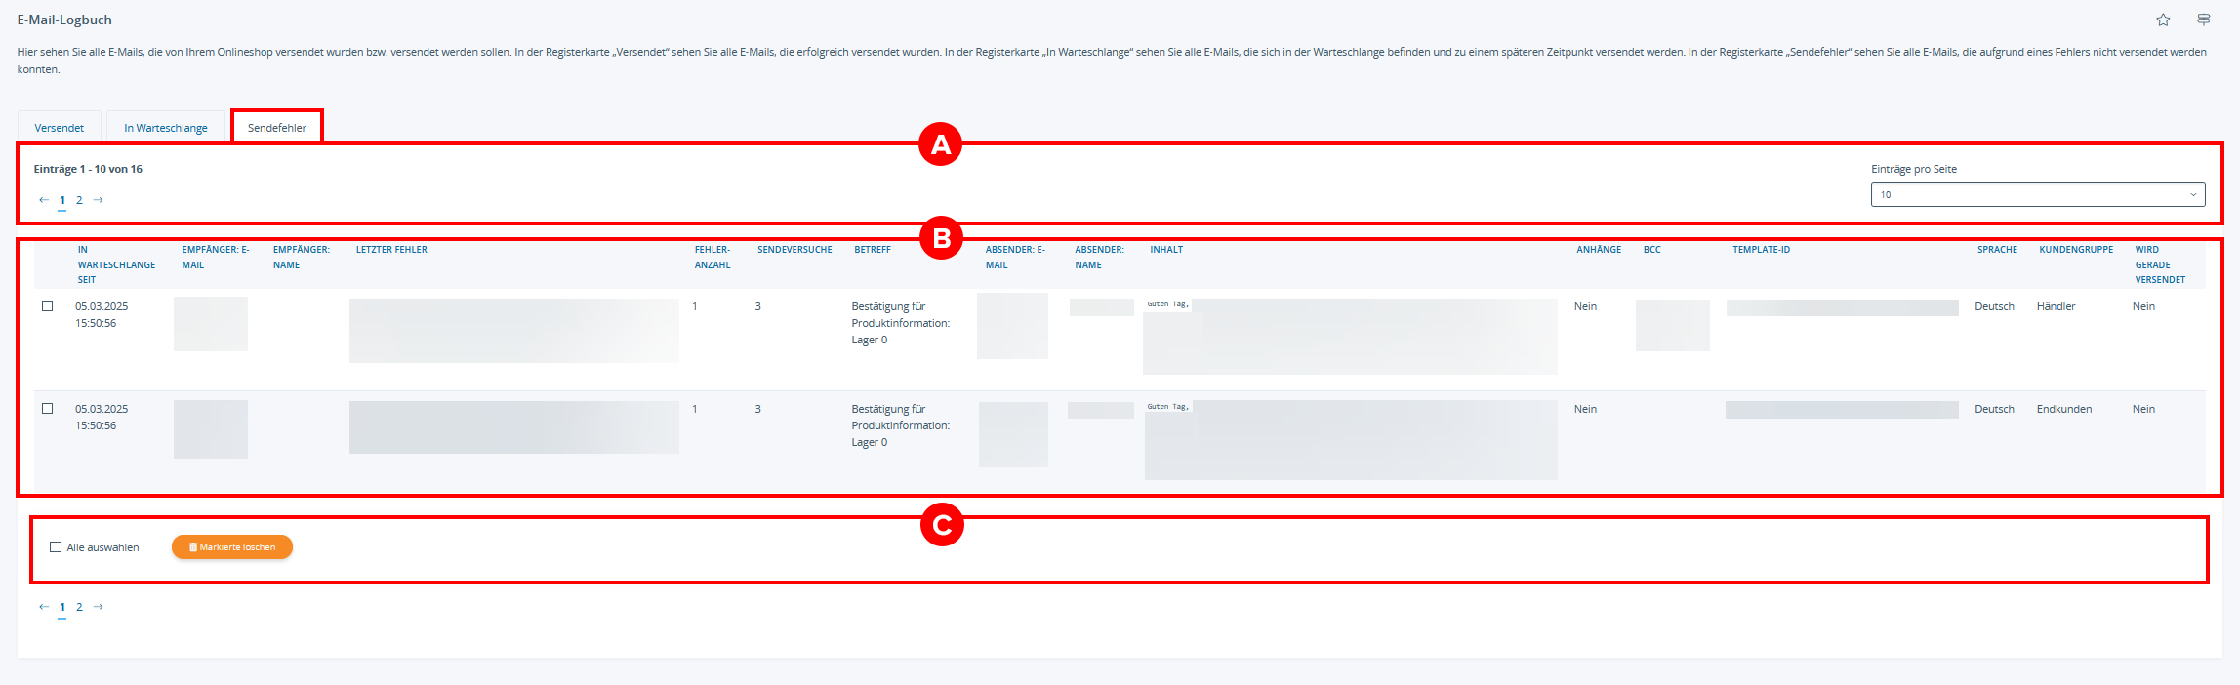
Task: Open page 2 in top pagination
Action: pyautogui.click(x=79, y=200)
